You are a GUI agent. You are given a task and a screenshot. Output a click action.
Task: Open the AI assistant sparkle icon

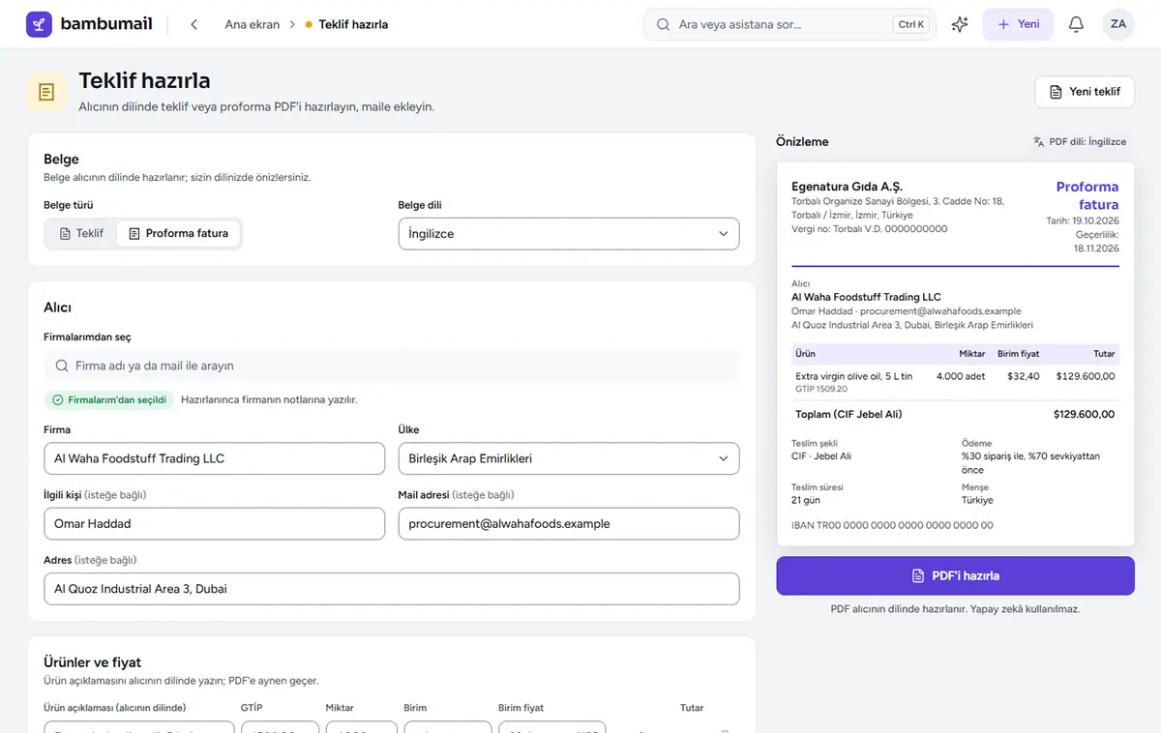[960, 24]
